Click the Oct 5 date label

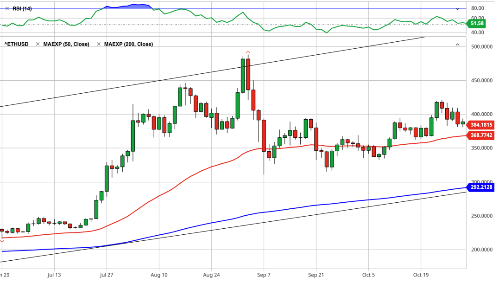368,275
